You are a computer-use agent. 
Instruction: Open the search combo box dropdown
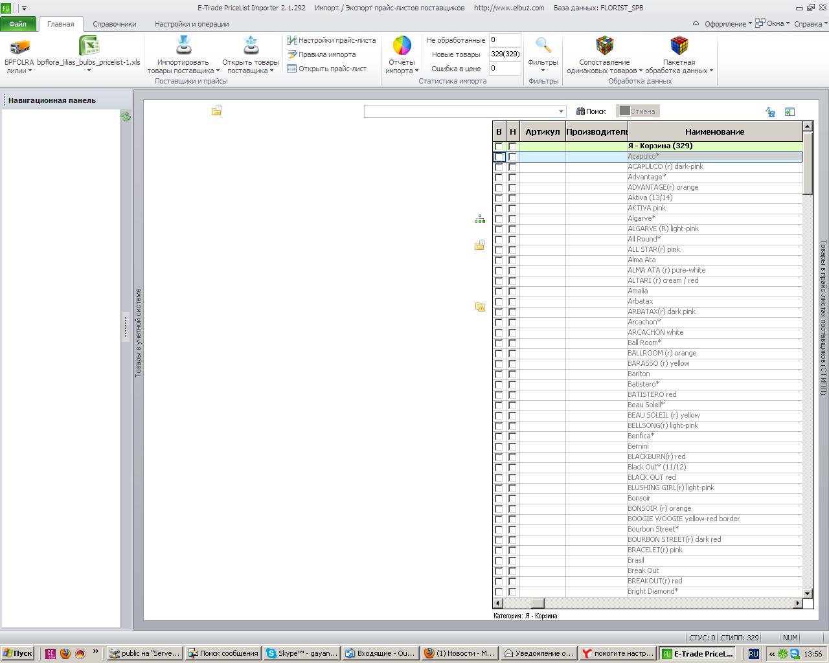561,111
